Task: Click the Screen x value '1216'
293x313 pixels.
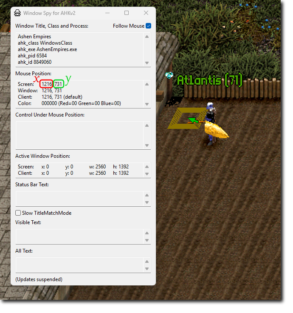Action: [46, 84]
